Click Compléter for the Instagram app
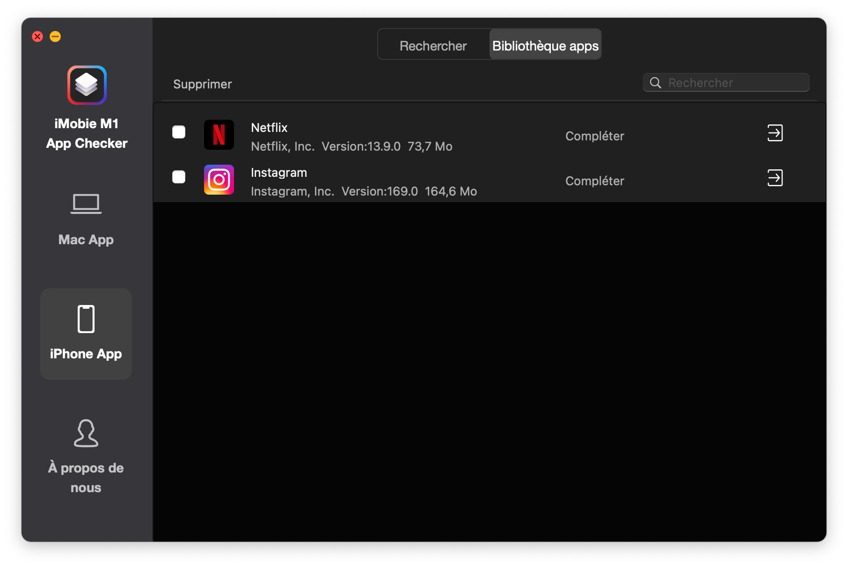 click(594, 181)
